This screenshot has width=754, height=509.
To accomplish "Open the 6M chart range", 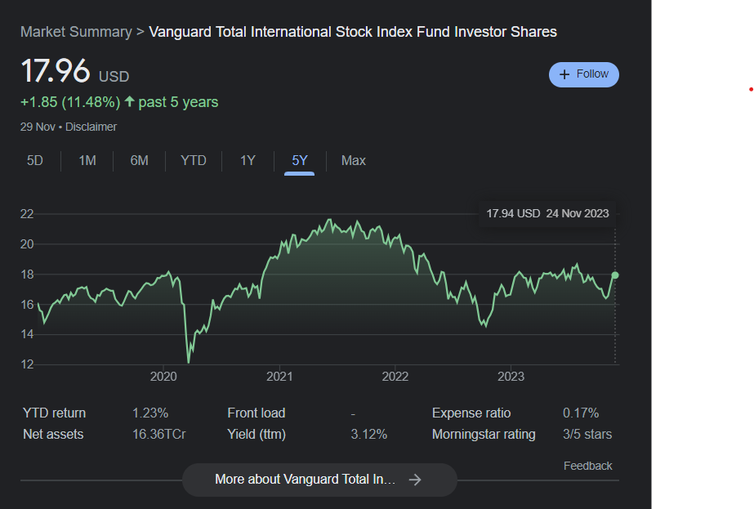I will tap(140, 160).
